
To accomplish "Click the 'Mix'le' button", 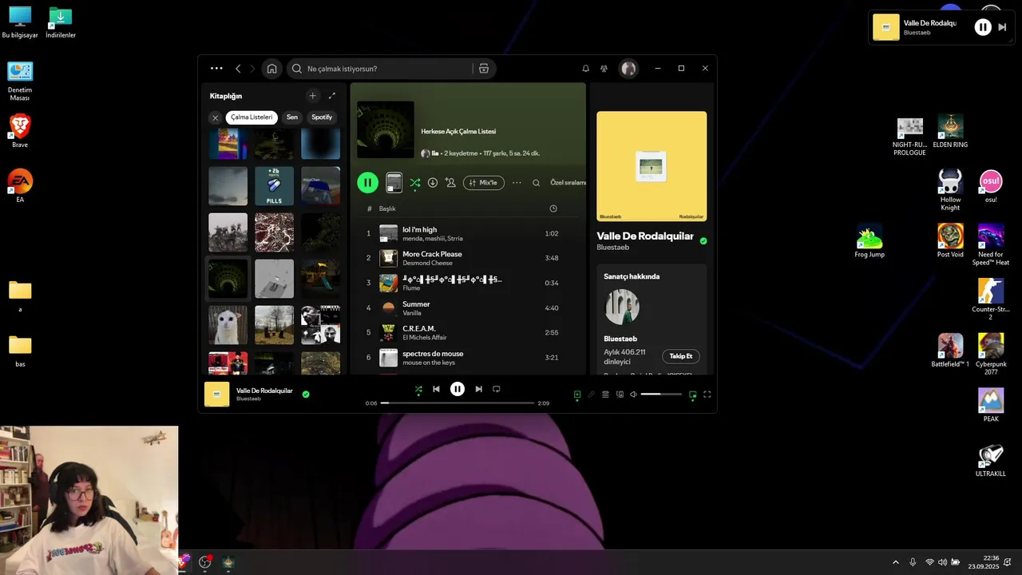I will tap(484, 183).
